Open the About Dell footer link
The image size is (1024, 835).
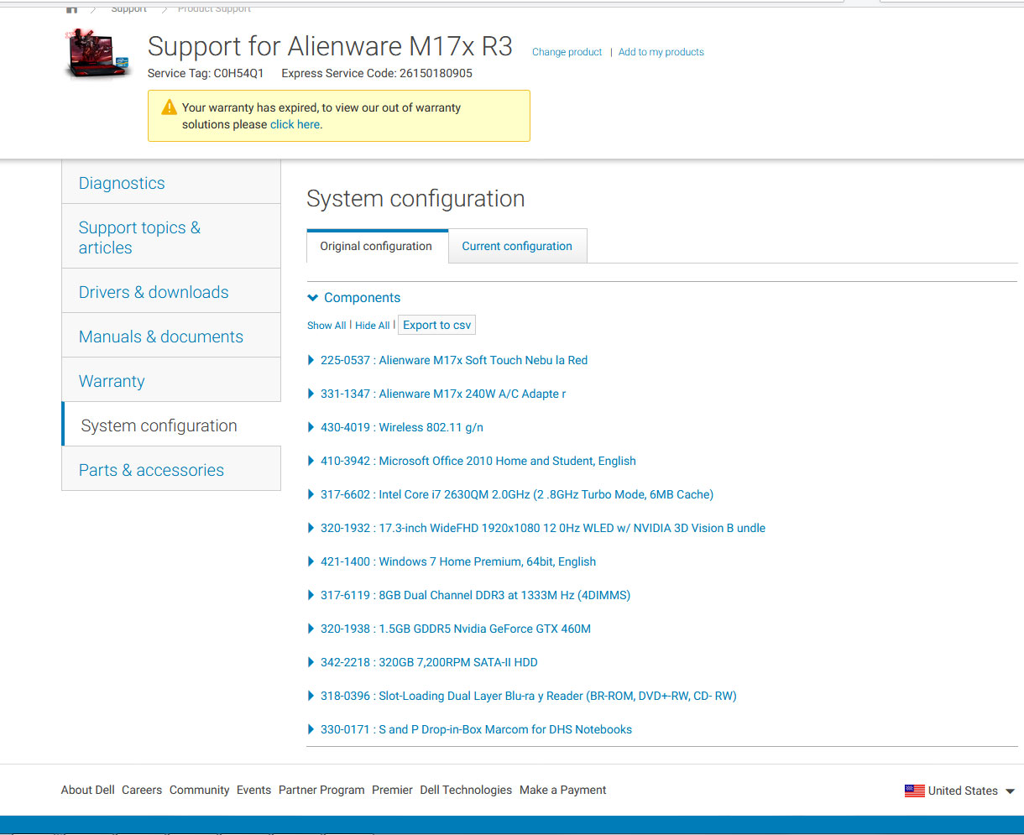click(88, 790)
